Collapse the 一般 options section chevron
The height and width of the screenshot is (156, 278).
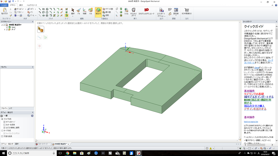32,116
